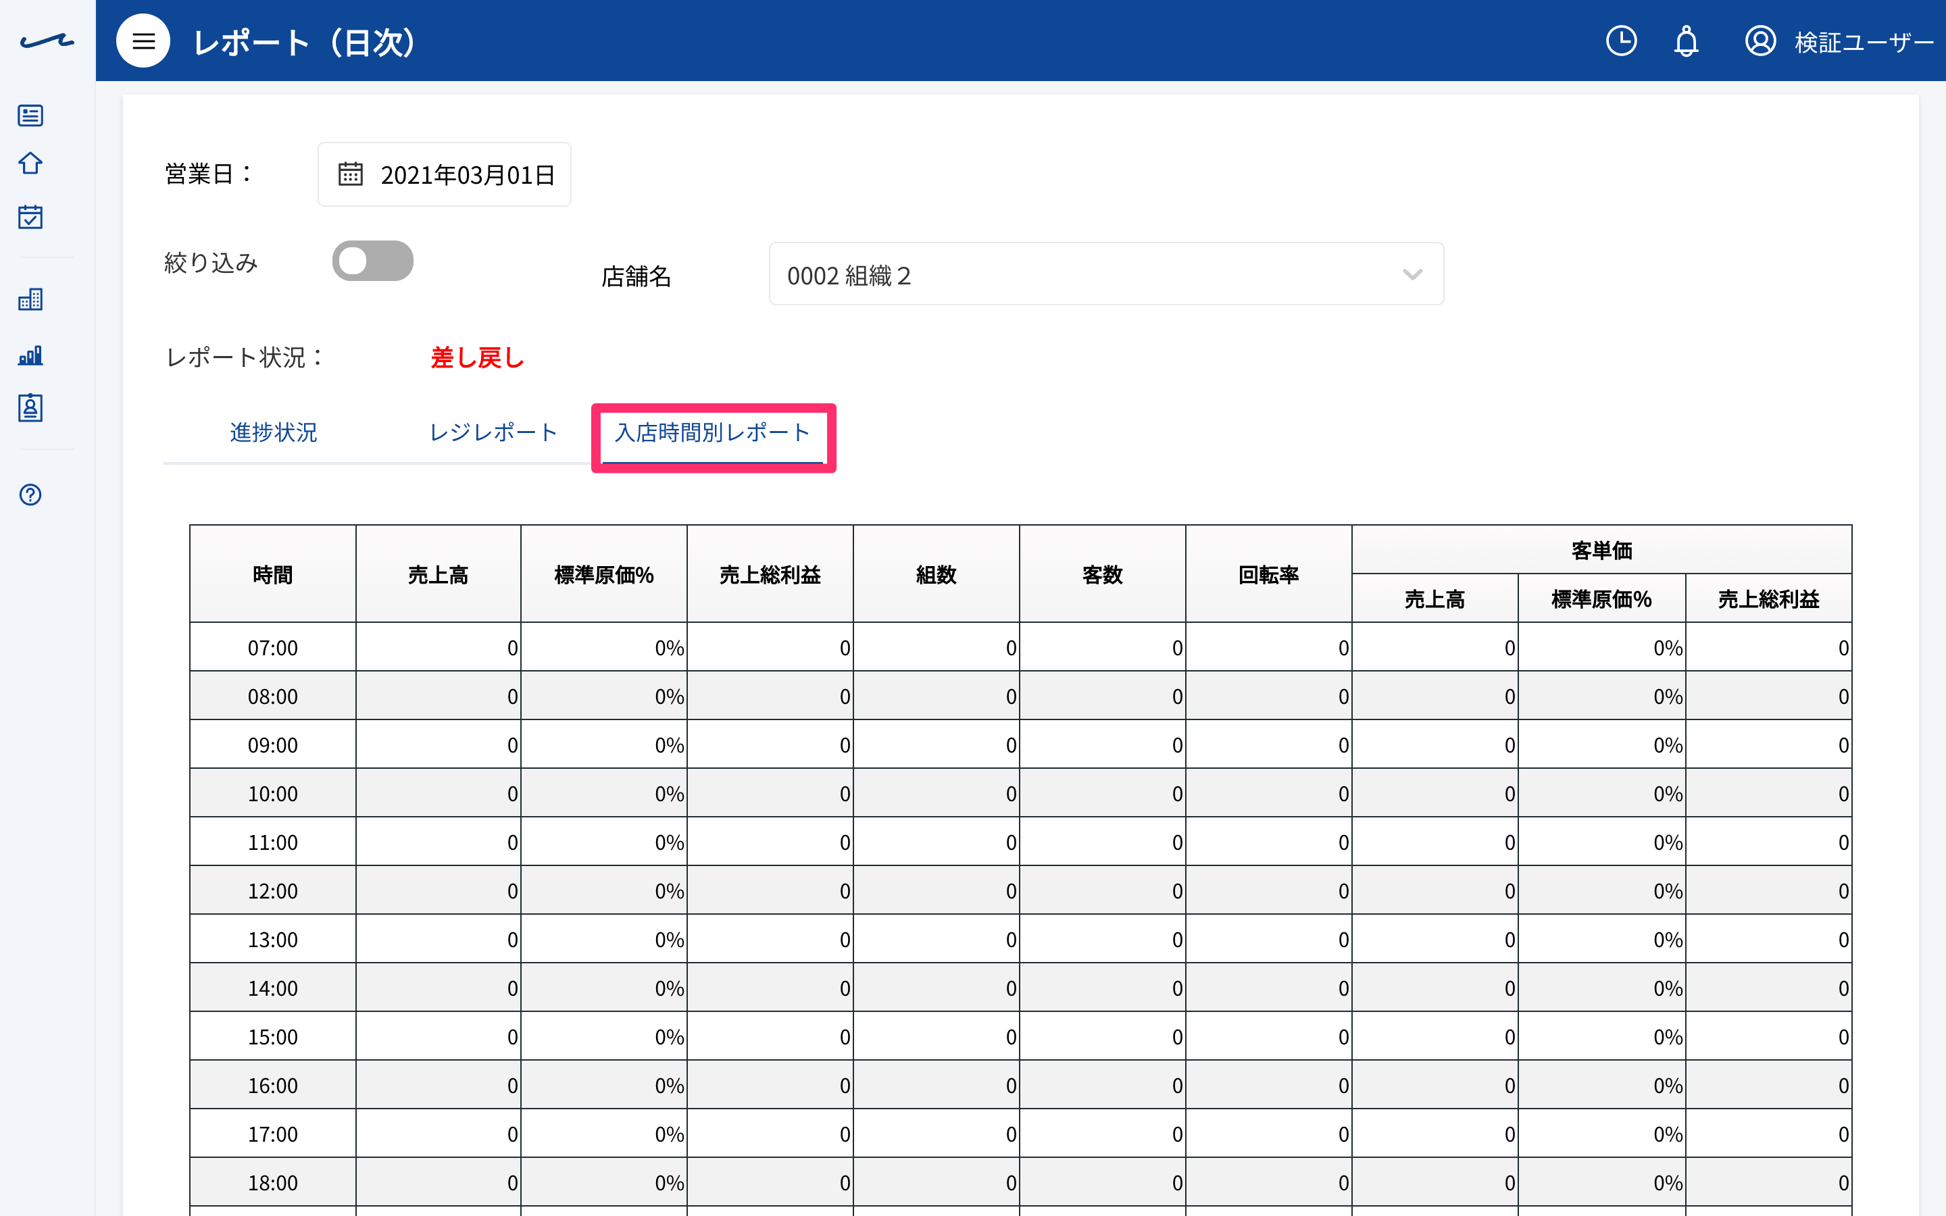Viewport: 1946px width, 1216px height.
Task: Click the 客数 column header
Action: click(1103, 574)
